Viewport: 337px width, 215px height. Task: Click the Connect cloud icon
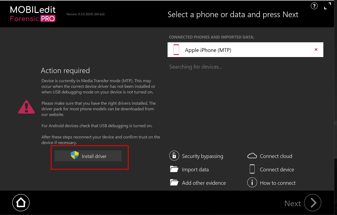(252, 156)
